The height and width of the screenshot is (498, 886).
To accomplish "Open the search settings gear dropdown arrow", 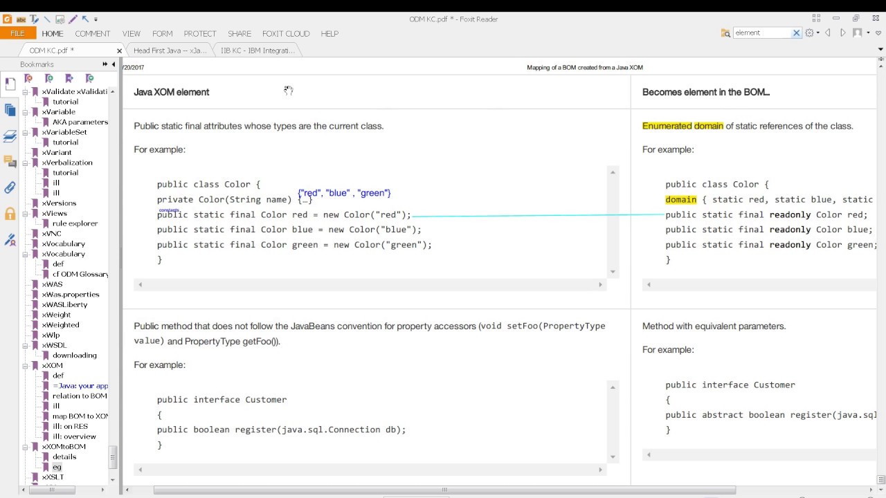I will point(818,33).
